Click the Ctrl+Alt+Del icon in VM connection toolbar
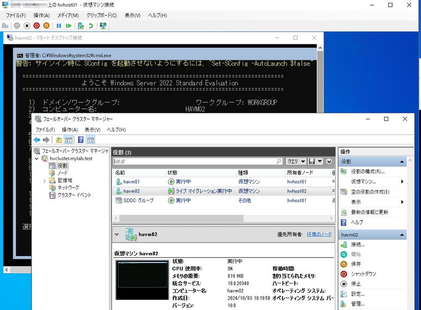The width and height of the screenshot is (421, 310). point(5,26)
